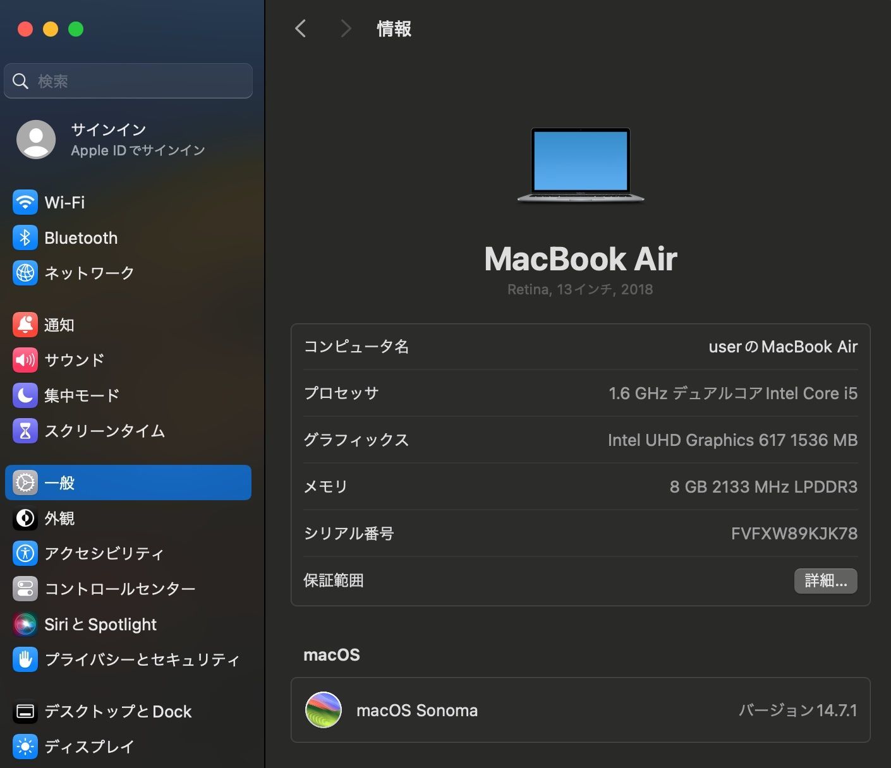
Task: Click the 通知 bell icon
Action: (x=25, y=325)
